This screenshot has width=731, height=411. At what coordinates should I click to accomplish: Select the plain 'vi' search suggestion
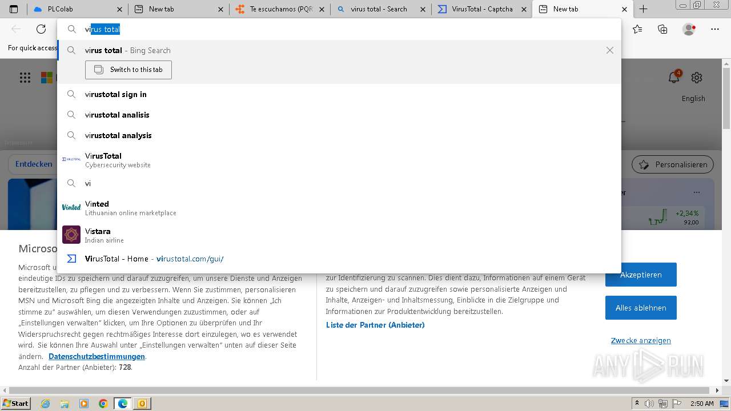339,183
